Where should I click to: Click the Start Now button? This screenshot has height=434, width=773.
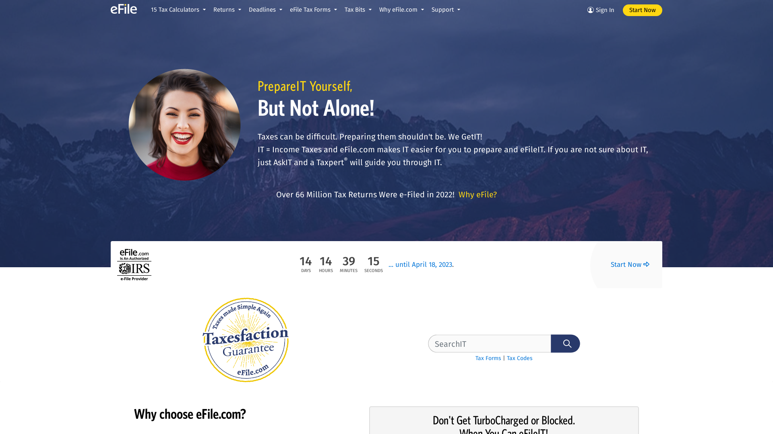642,10
